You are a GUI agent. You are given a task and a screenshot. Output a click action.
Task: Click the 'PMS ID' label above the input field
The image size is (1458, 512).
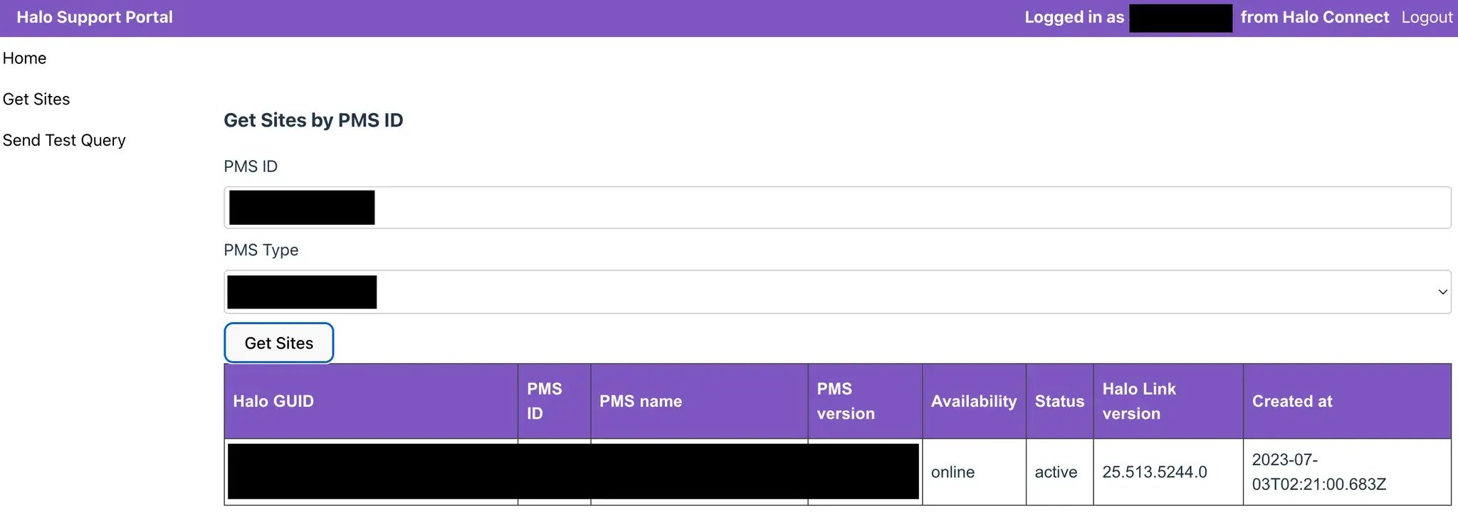tap(251, 166)
